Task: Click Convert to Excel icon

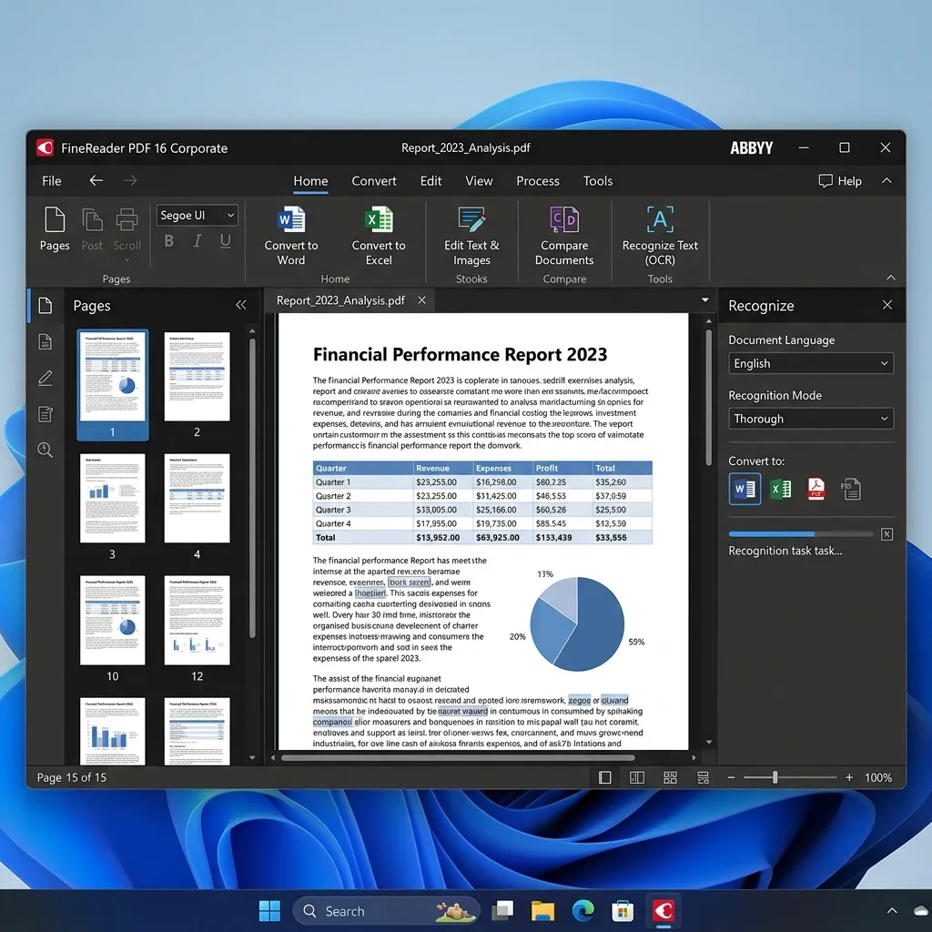Action: pos(379,219)
